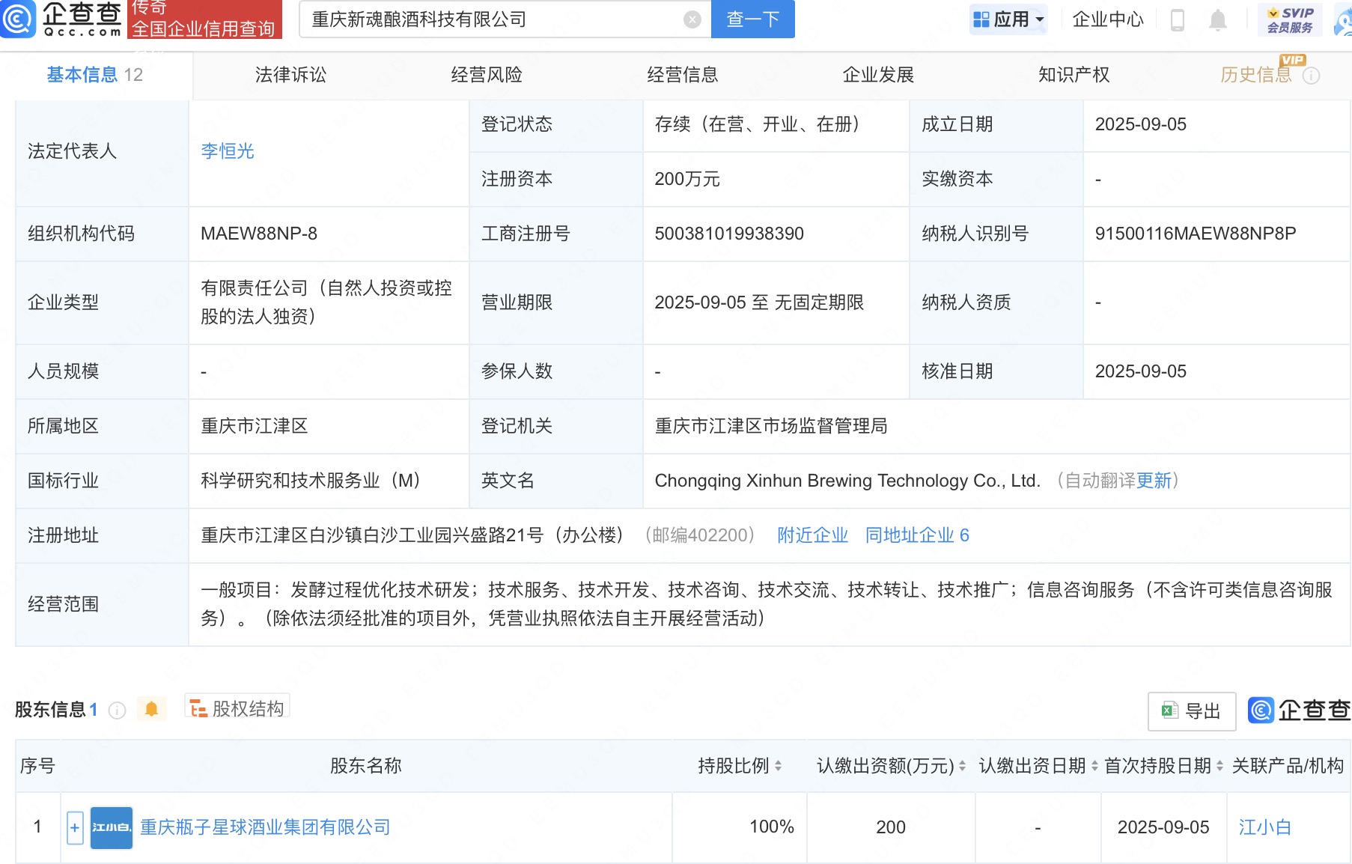
Task: Click the Qichacha logo icon
Action: pos(18,19)
